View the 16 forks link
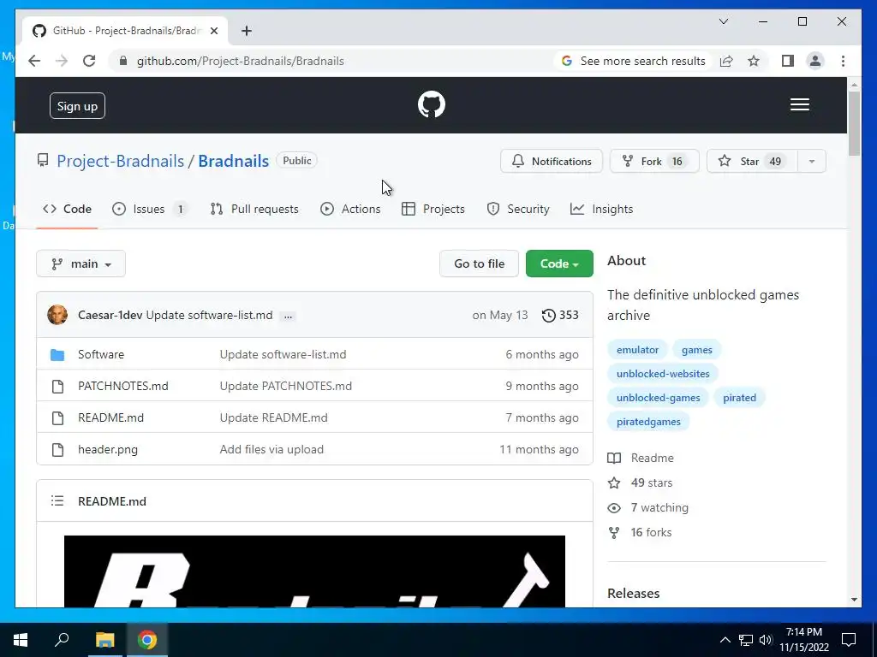 coord(640,532)
